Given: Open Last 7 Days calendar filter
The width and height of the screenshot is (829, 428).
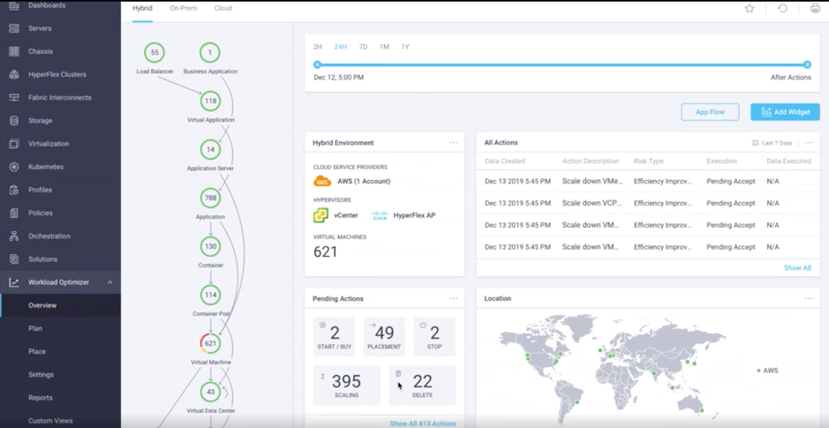Looking at the screenshot, I should pyautogui.click(x=772, y=143).
